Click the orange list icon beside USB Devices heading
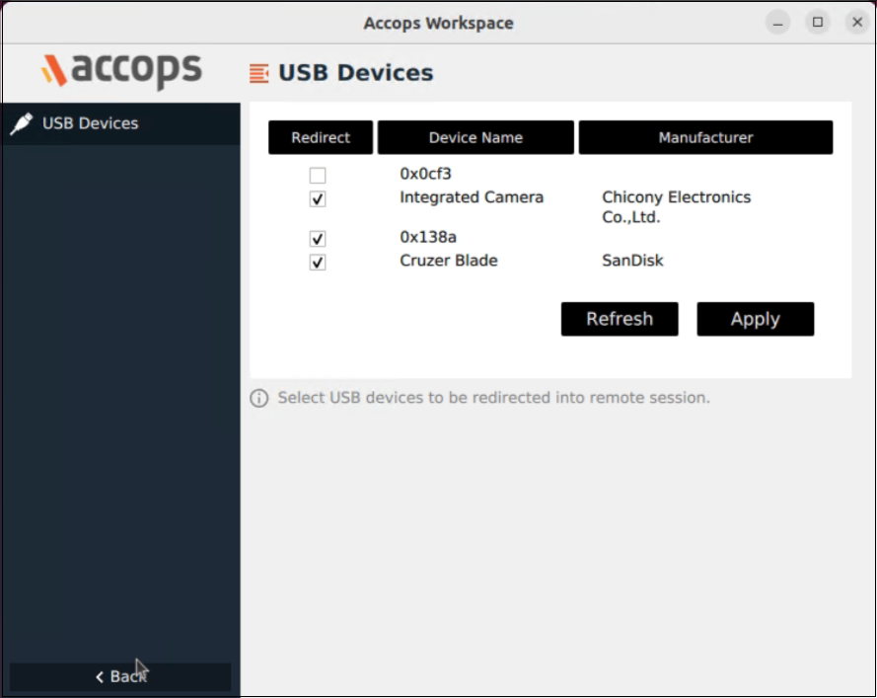 click(258, 73)
